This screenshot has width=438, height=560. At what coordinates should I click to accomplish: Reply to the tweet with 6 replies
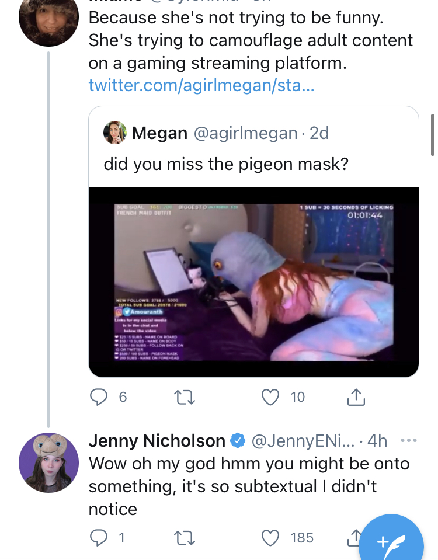98,398
